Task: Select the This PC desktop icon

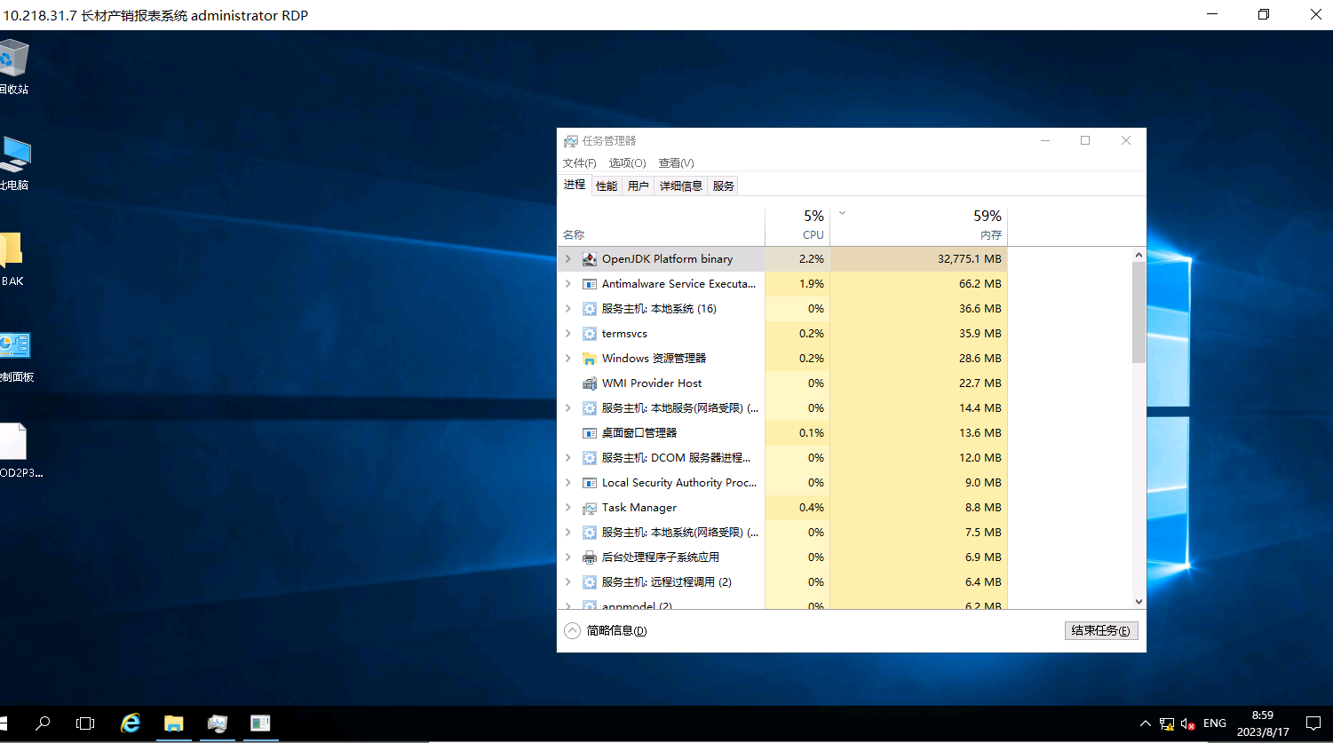Action: [x=14, y=162]
